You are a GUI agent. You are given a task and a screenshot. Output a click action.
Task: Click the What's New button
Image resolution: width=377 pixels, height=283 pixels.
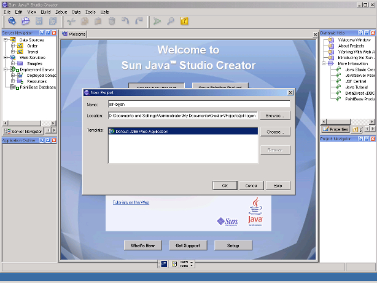click(143, 245)
